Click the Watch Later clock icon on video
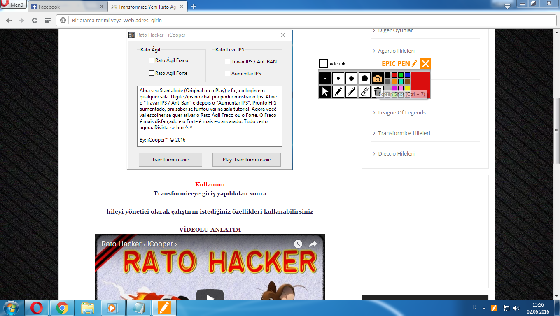 [x=298, y=244]
